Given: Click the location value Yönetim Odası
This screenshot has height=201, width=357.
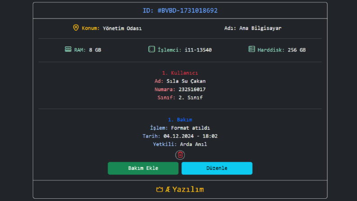Looking at the screenshot, I should (x=122, y=28).
